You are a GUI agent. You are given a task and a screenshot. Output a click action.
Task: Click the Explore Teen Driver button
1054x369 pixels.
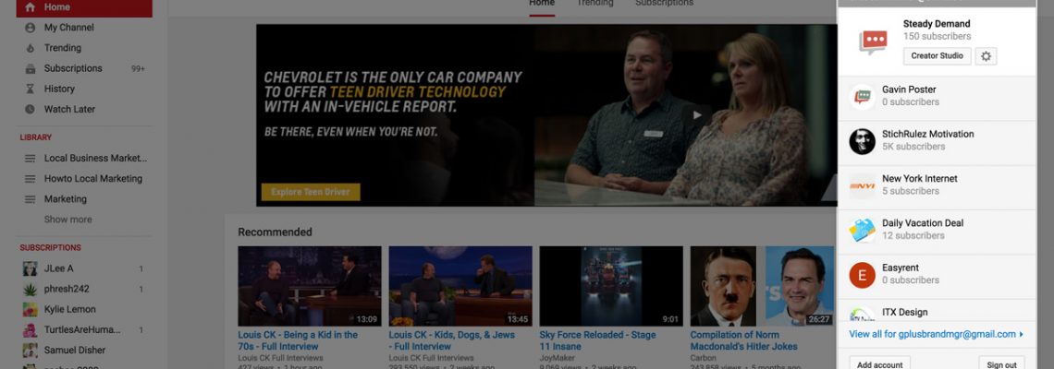311,192
